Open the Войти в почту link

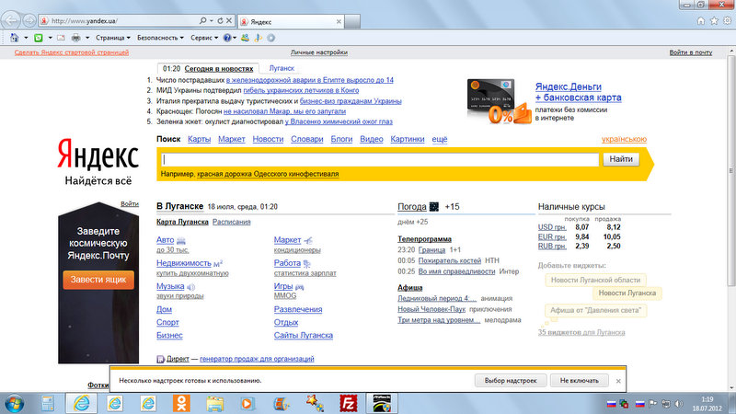pyautogui.click(x=691, y=52)
